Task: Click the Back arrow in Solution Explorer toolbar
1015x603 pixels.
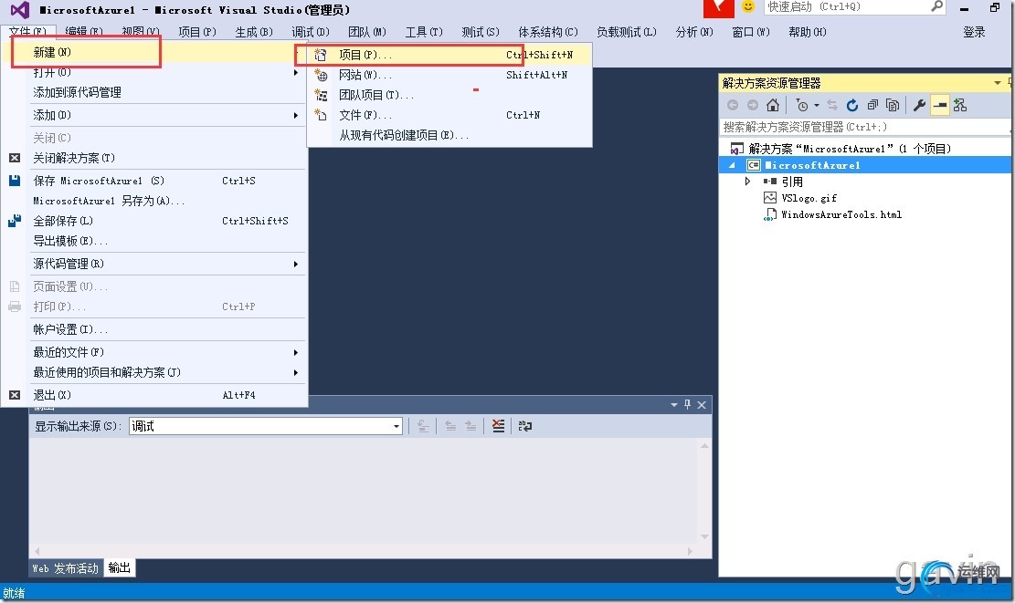Action: (732, 105)
